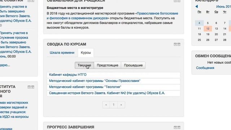231x130 pixels.
Task: Go to previous calendar month arrow
Action: pyautogui.click(x=196, y=6)
